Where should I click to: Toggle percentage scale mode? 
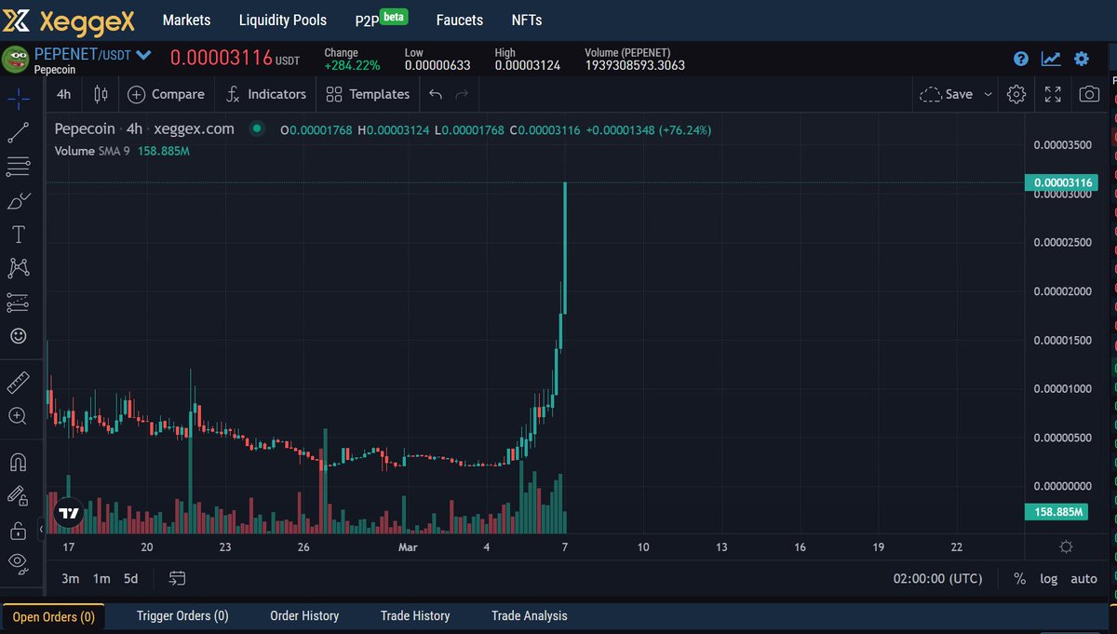tap(1019, 578)
